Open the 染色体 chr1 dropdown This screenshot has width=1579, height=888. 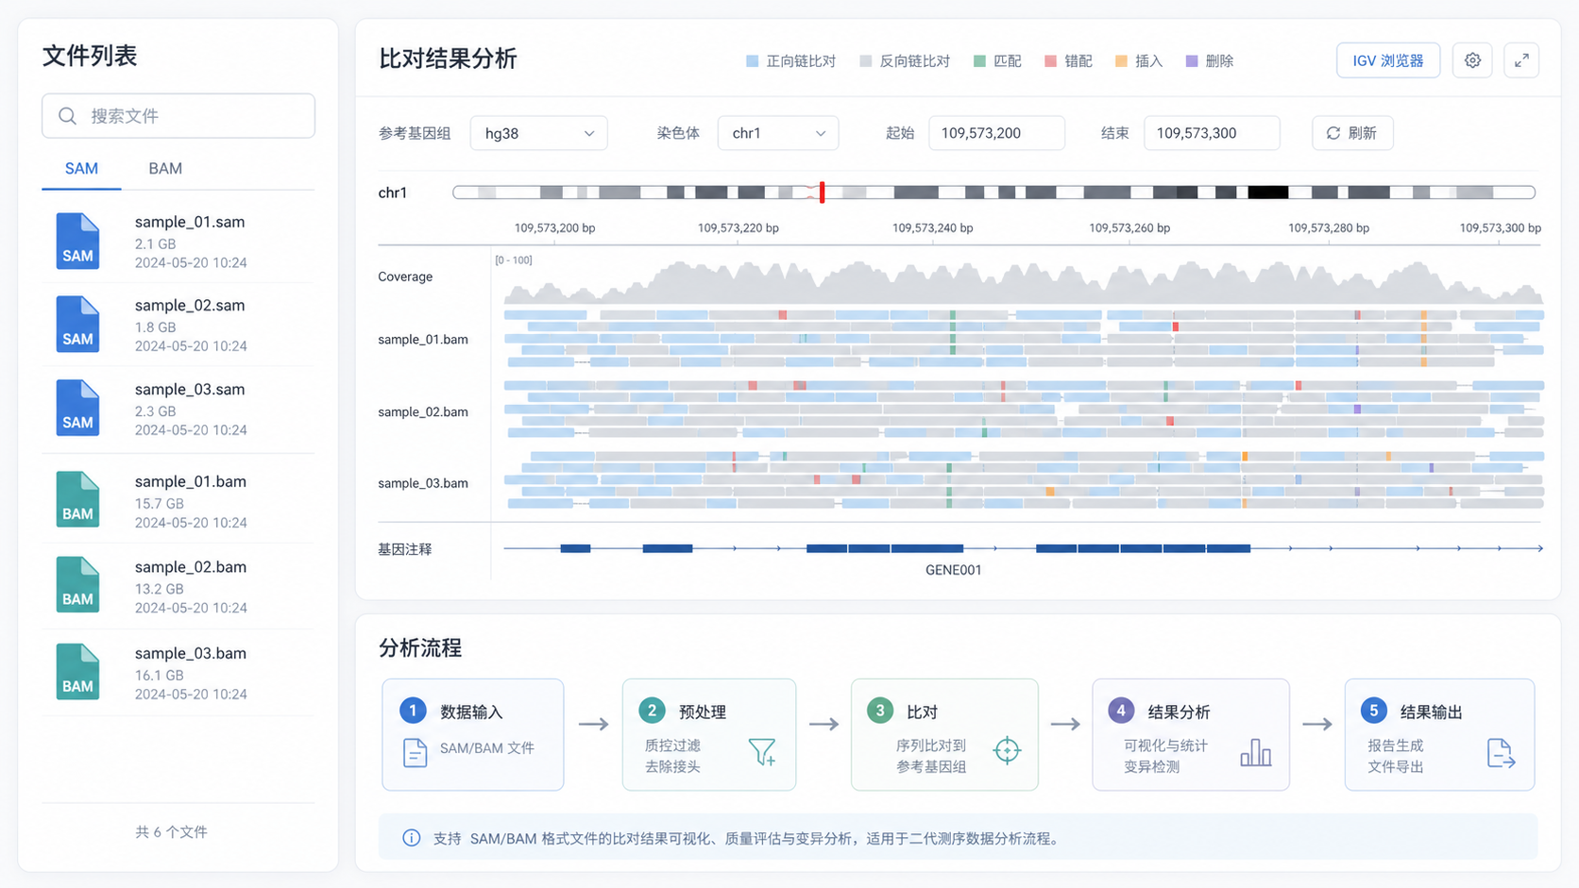(x=777, y=133)
